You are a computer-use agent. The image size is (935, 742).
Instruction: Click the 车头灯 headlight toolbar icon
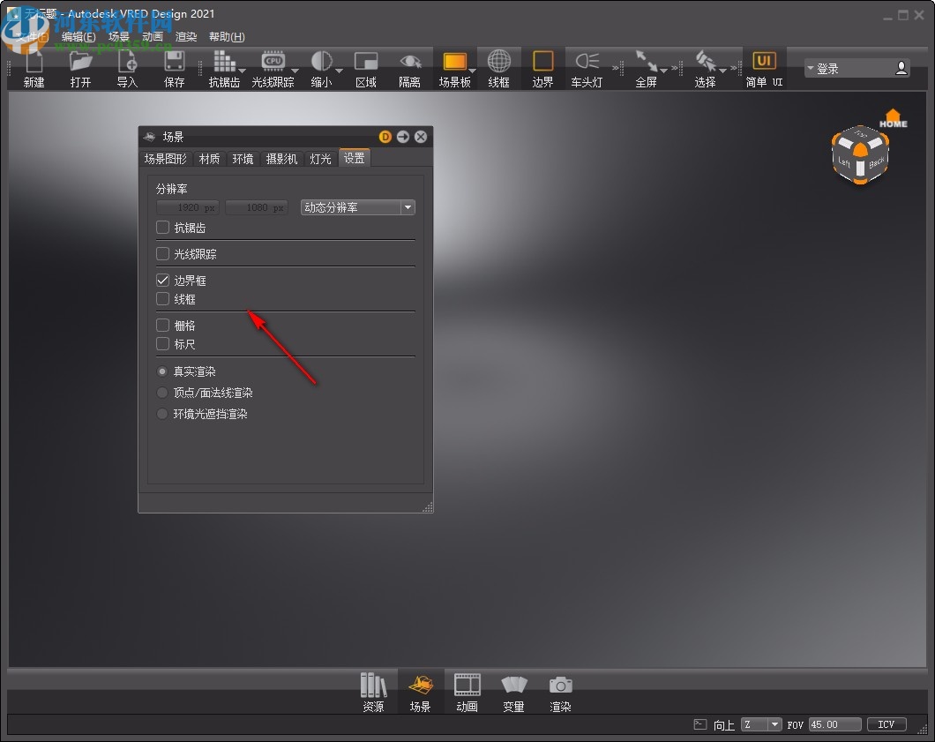click(x=587, y=68)
